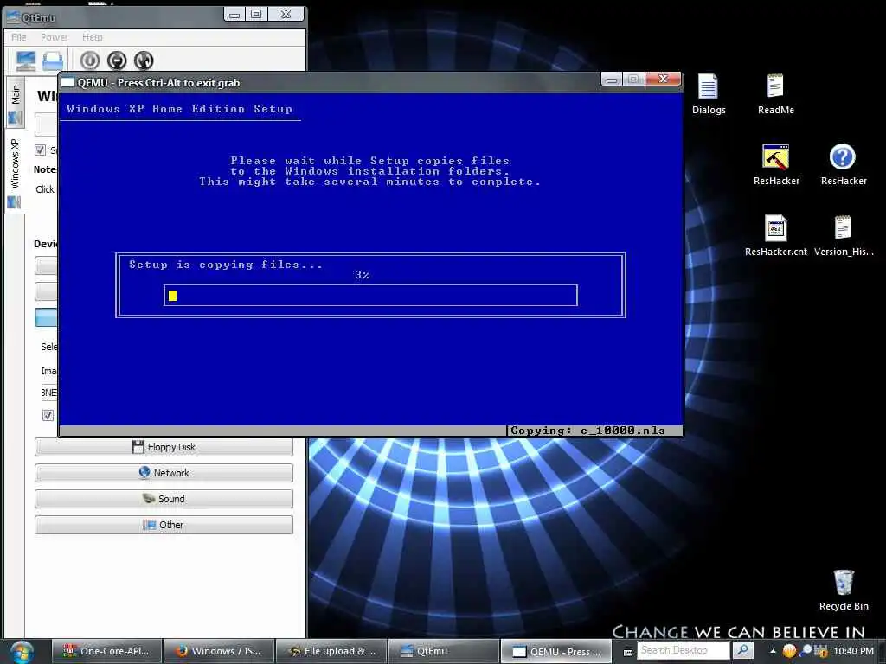This screenshot has height=664, width=886.
Task: Click the magnifier search button beside Search Desktop
Action: click(743, 650)
